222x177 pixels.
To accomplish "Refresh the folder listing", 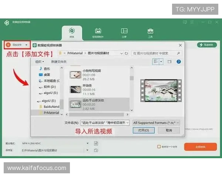I will [126, 53].
